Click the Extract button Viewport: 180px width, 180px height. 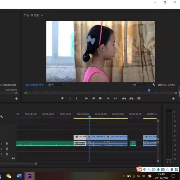[131, 98]
